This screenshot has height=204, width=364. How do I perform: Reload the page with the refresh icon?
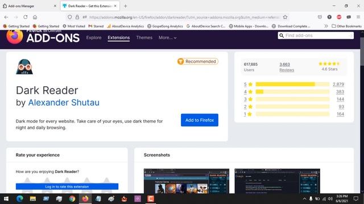[x=25, y=17]
